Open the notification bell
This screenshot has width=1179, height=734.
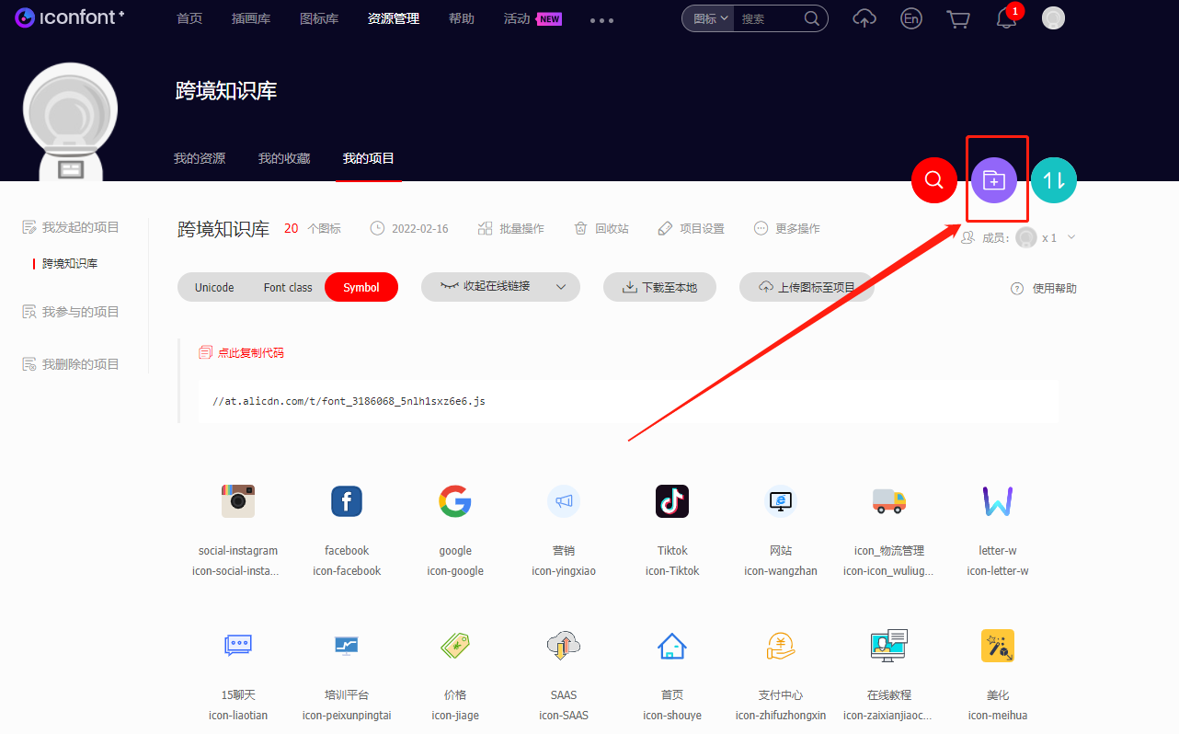(1006, 19)
